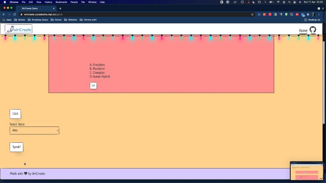Click the answer option D. Human-Hybrid
Screen dimensions: 326x183
tap(100, 76)
